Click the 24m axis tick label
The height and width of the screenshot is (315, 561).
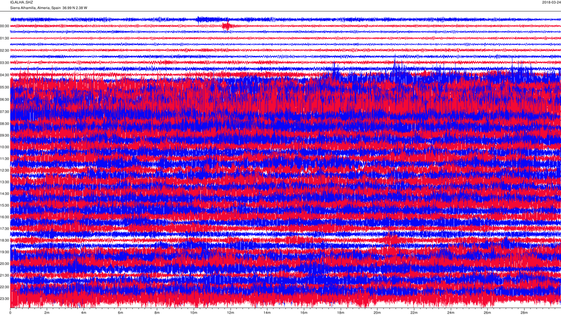(451, 313)
